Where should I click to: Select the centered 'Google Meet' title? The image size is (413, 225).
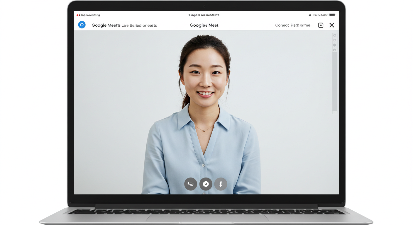click(x=204, y=25)
